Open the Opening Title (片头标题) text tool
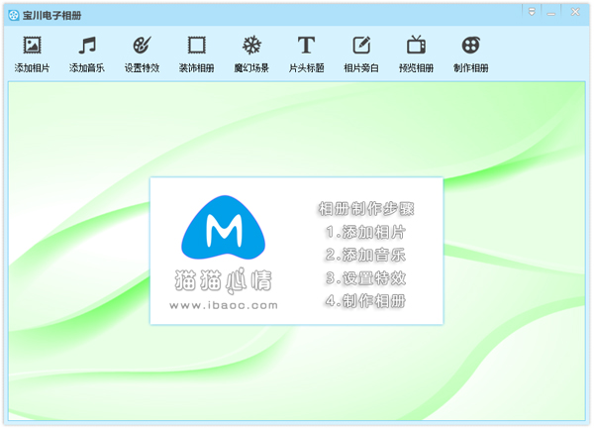Image resolution: width=594 pixels, height=428 pixels. 306,46
